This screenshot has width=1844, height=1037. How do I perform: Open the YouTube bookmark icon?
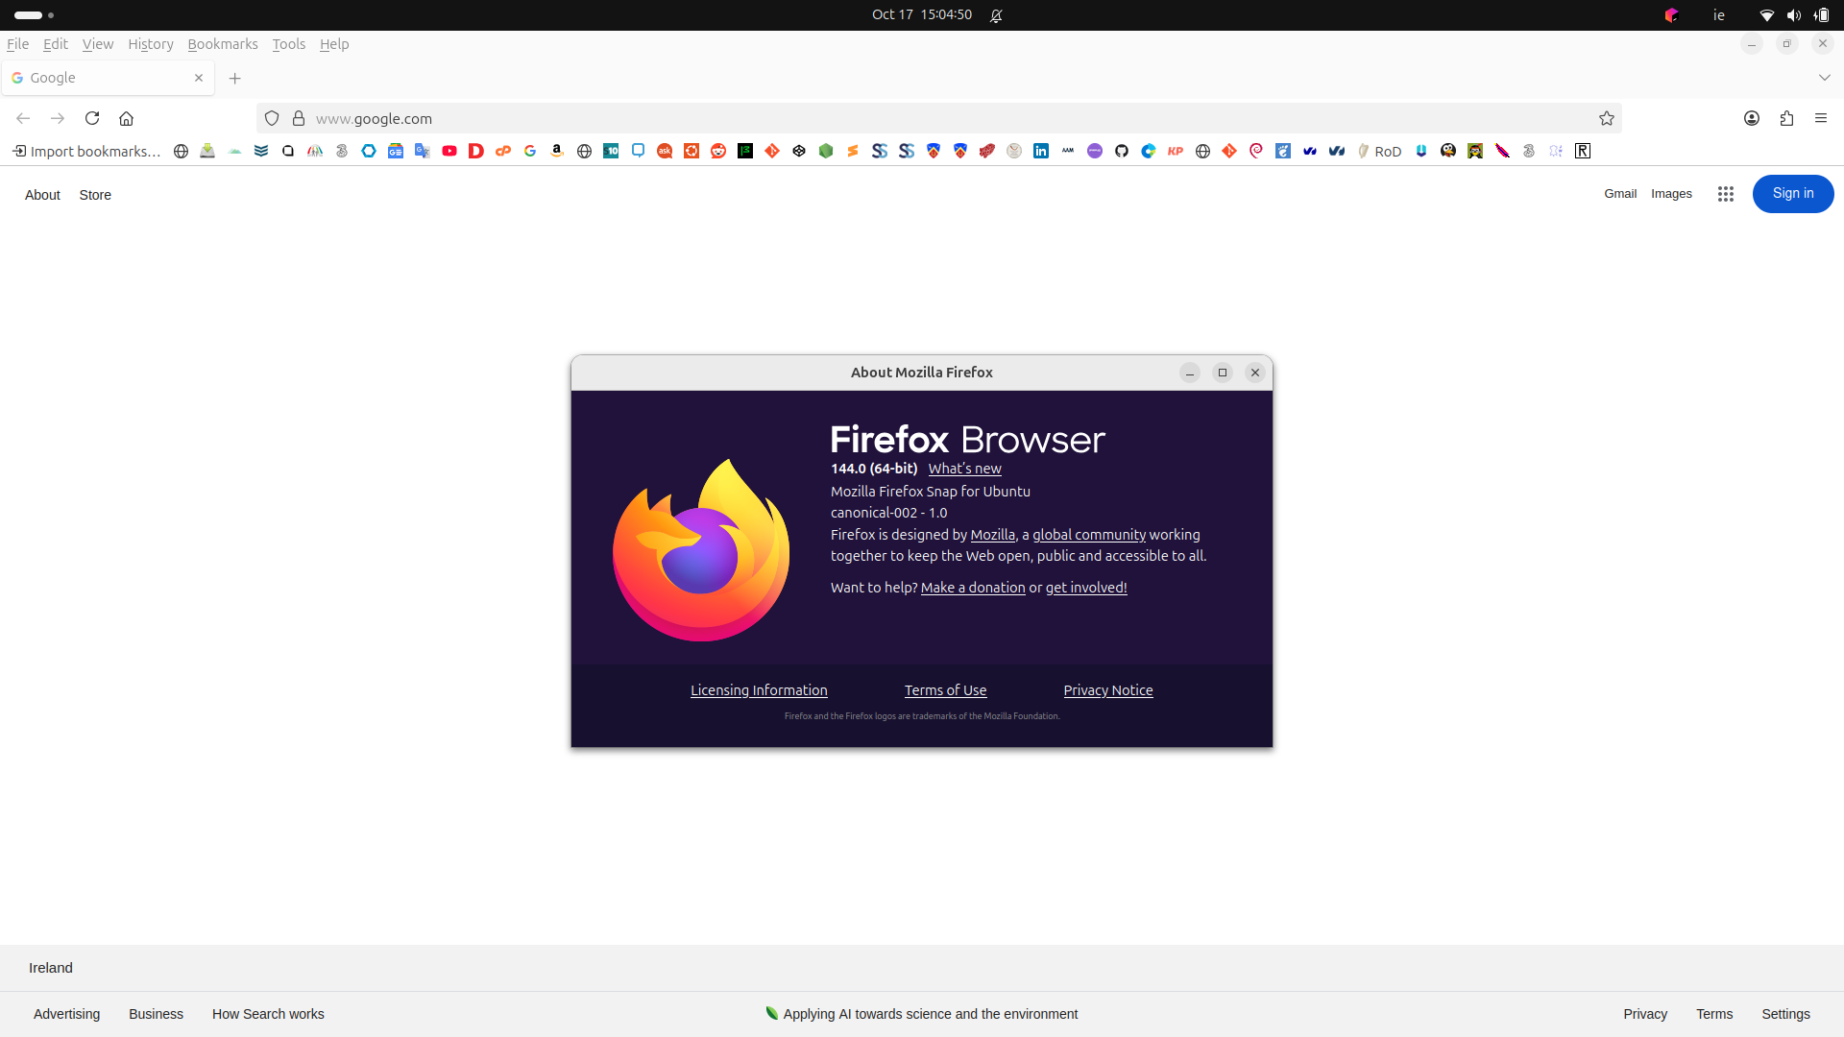[x=449, y=151]
